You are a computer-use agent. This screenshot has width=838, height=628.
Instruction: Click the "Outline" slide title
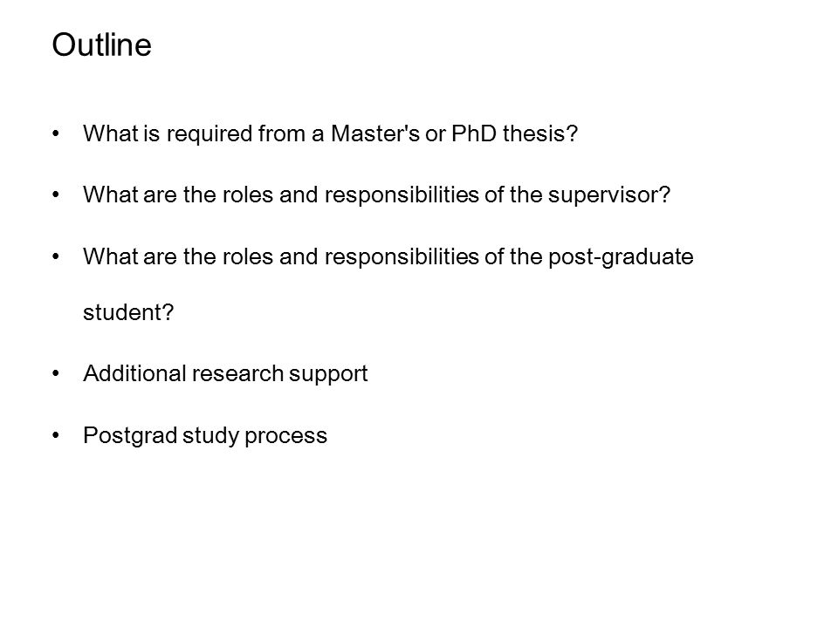(101, 44)
